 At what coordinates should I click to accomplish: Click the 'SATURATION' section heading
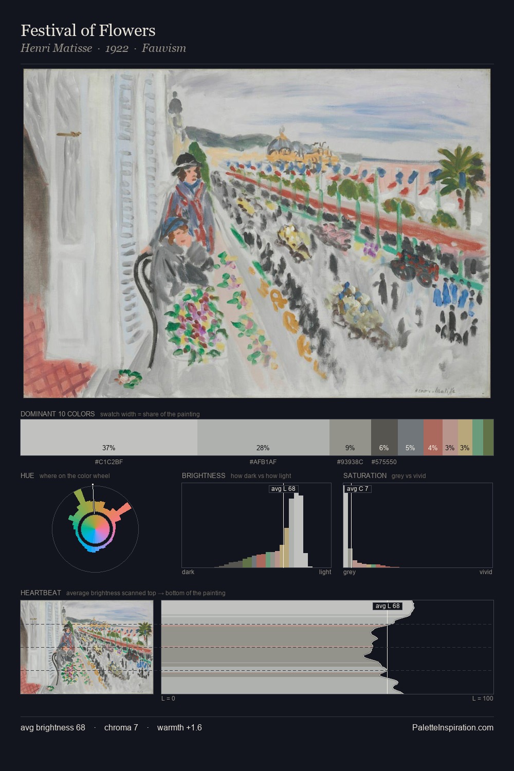pyautogui.click(x=365, y=475)
